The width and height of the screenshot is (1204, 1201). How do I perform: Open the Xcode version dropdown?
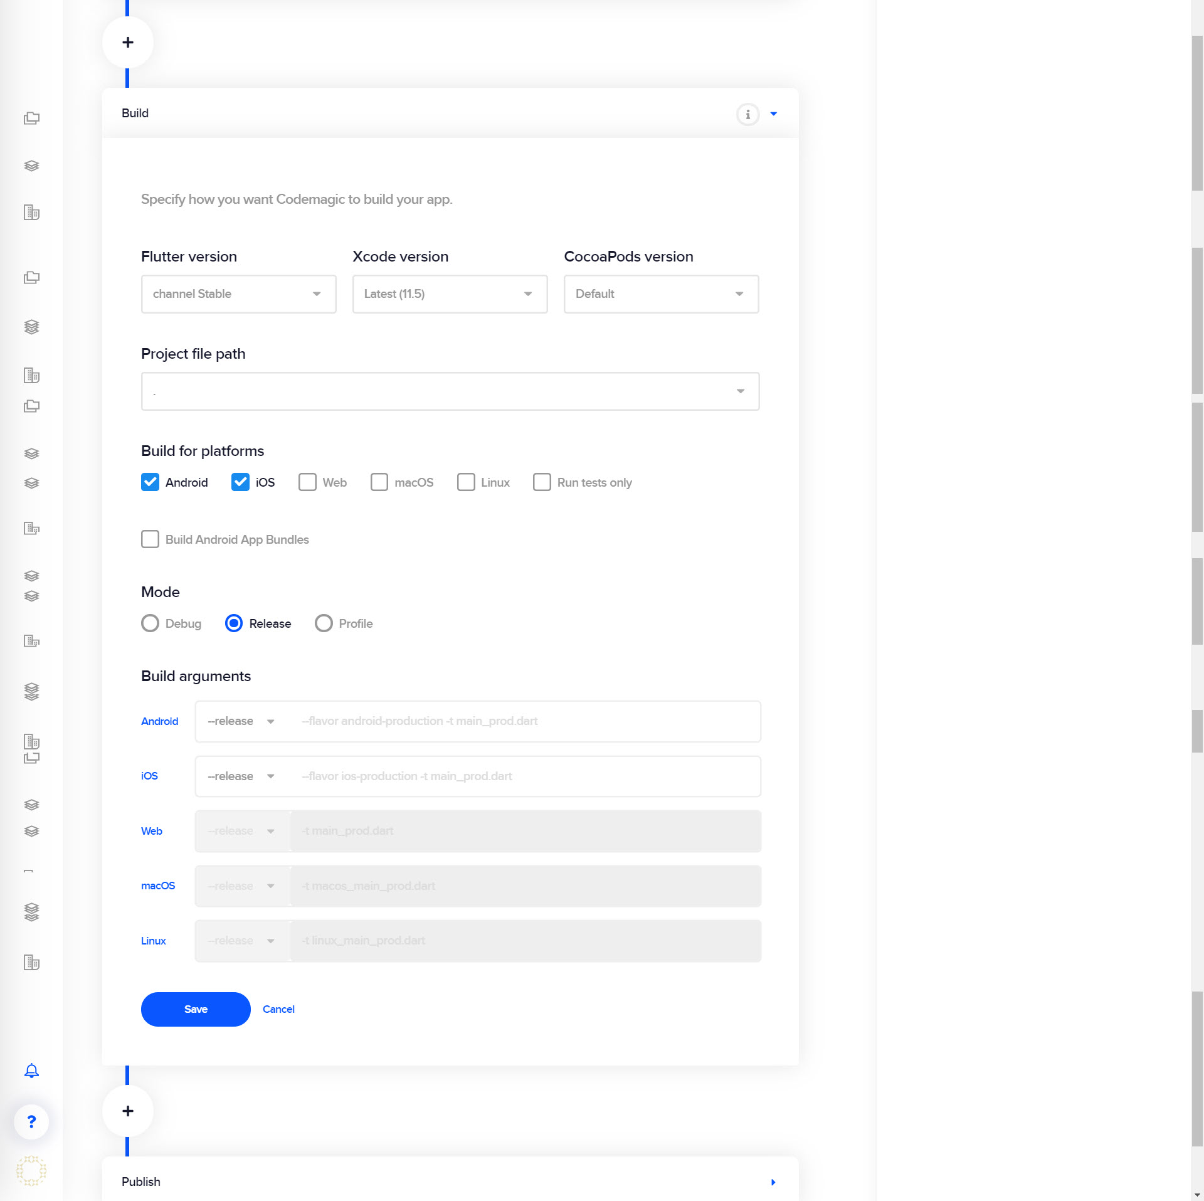450,294
